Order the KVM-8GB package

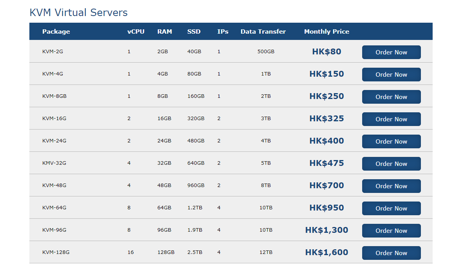click(x=391, y=97)
